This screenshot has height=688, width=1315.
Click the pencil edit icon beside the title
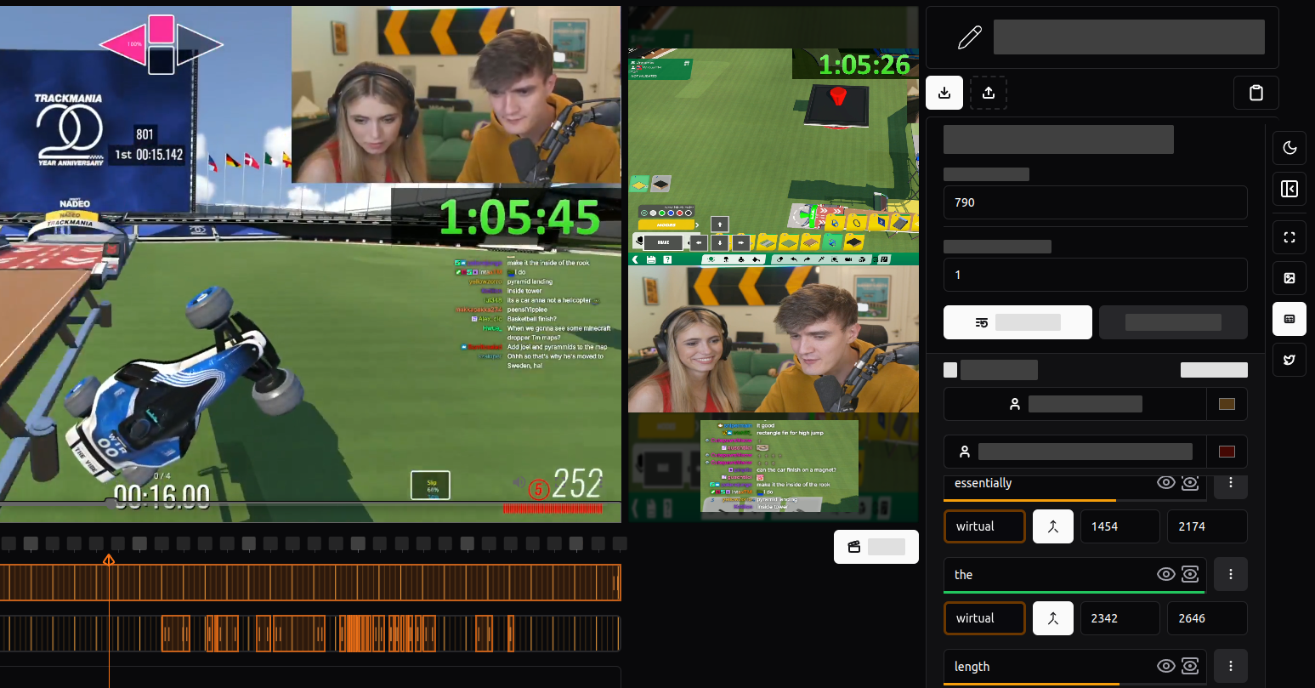tap(969, 37)
